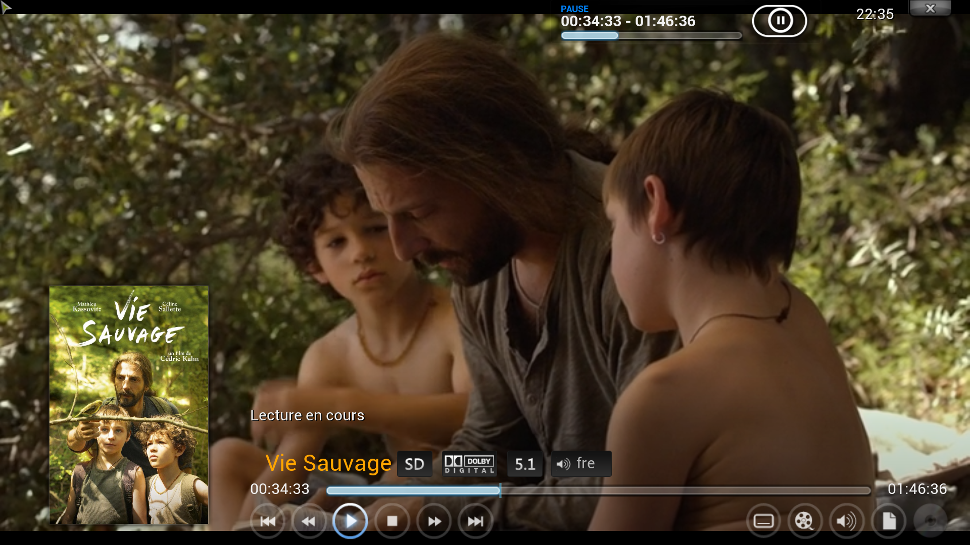The height and width of the screenshot is (545, 970).
Task: Click the Vie Sauvage poster thumbnail
Action: coord(129,405)
